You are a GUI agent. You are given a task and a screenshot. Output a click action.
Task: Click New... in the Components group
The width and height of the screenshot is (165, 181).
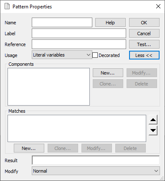(x=108, y=73)
